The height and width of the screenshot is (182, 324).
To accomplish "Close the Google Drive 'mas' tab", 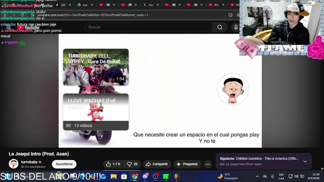I will coord(92,5).
